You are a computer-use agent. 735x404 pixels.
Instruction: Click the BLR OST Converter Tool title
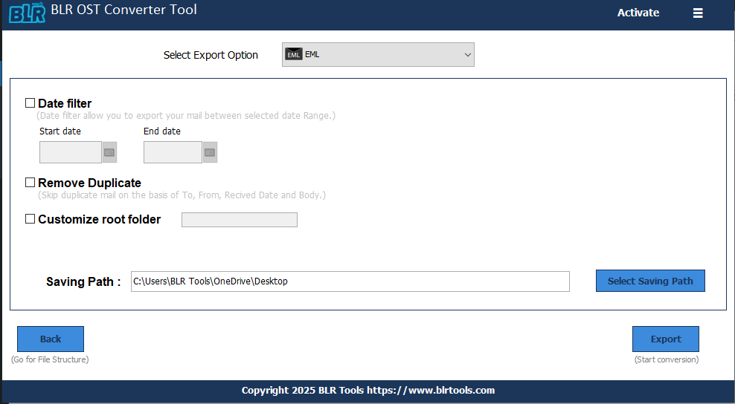click(123, 10)
